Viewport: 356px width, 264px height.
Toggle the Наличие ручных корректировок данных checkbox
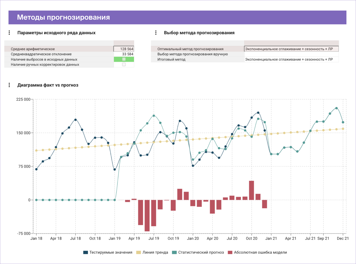[124, 65]
